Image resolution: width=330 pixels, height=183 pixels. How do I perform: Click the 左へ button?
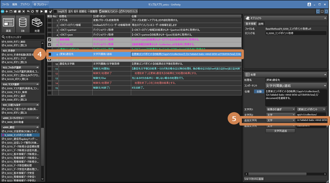(x=70, y=11)
